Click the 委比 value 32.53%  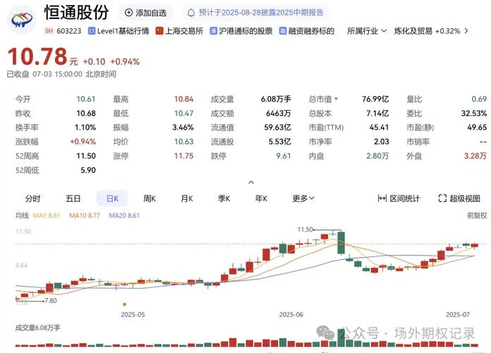coord(474,113)
